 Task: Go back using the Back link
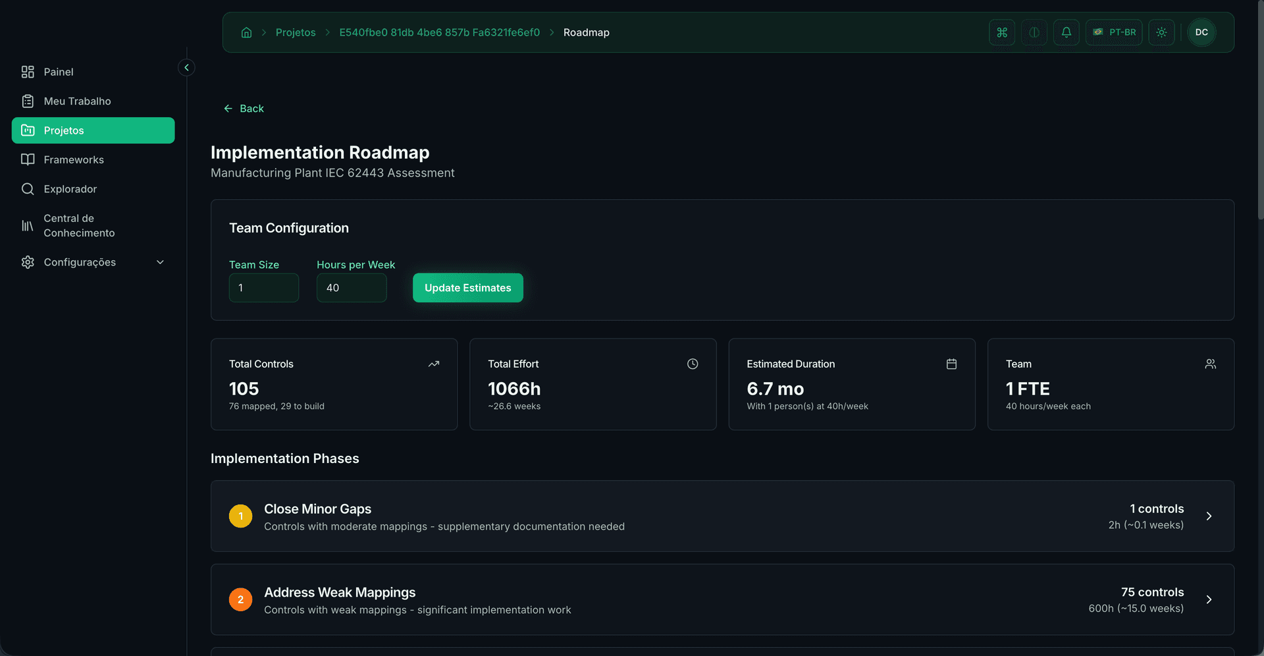click(244, 109)
